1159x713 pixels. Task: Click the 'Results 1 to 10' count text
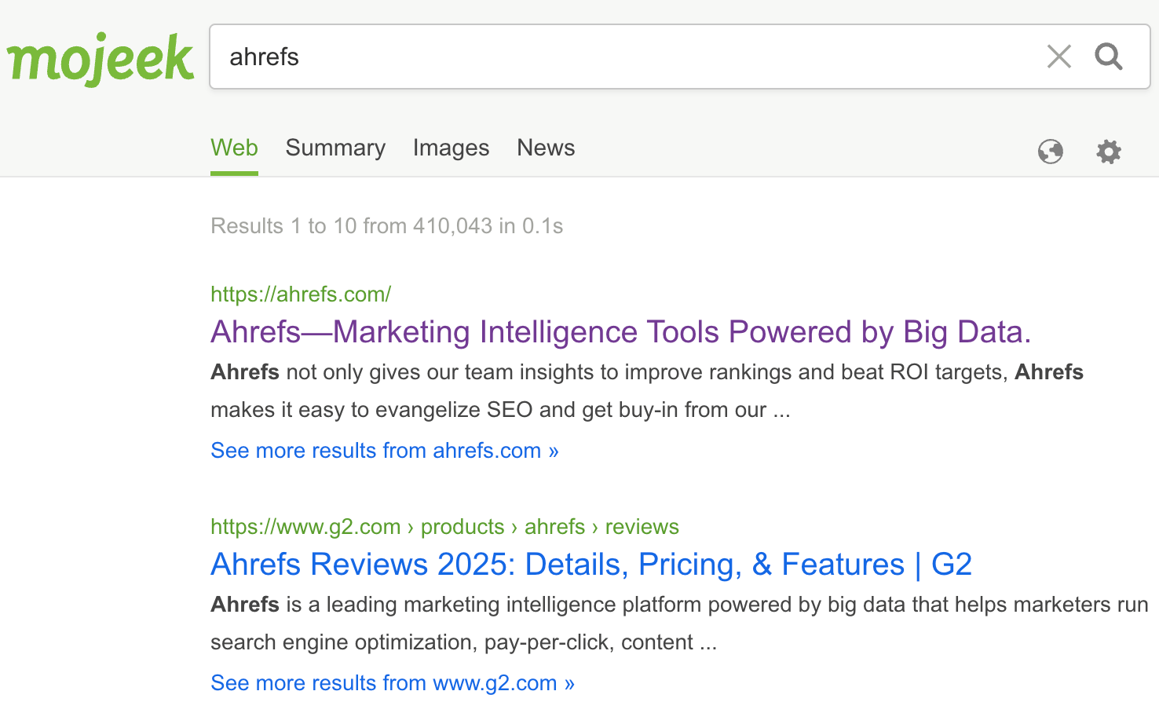(x=386, y=226)
